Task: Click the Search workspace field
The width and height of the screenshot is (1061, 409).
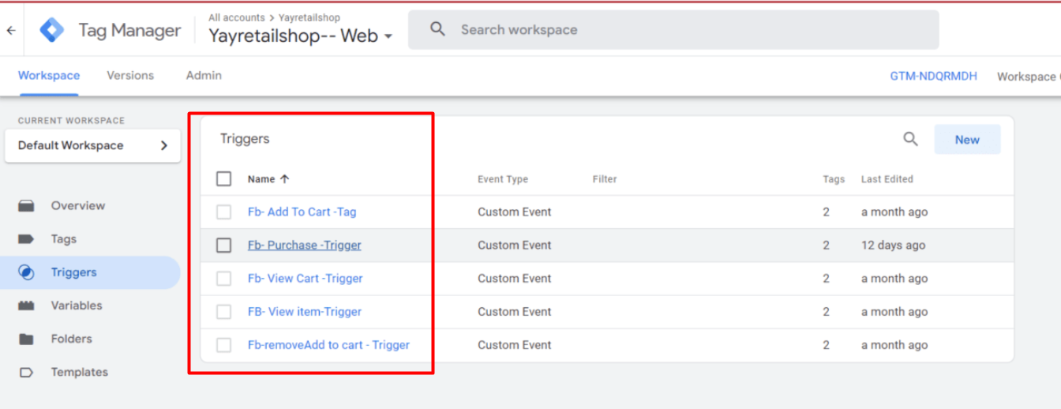Action: coord(673,30)
